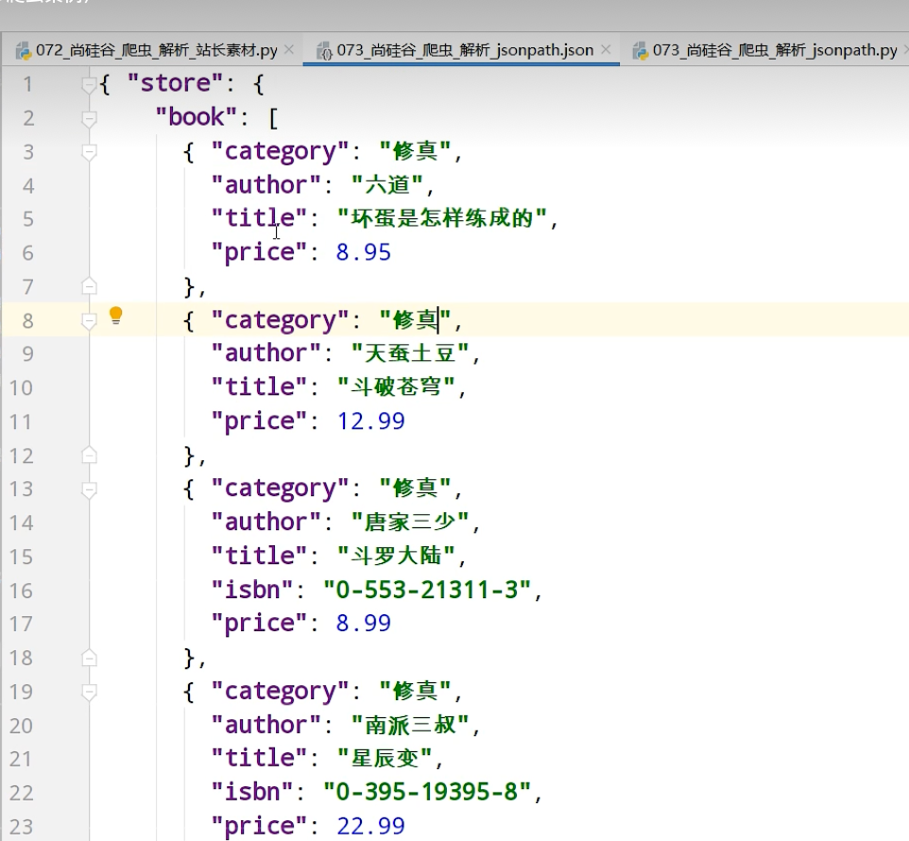The image size is (909, 841).
Task: Collapse the fold marker on line 1
Action: [89, 85]
